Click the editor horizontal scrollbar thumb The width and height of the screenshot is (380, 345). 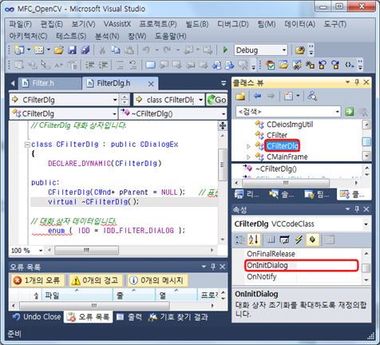click(86, 250)
